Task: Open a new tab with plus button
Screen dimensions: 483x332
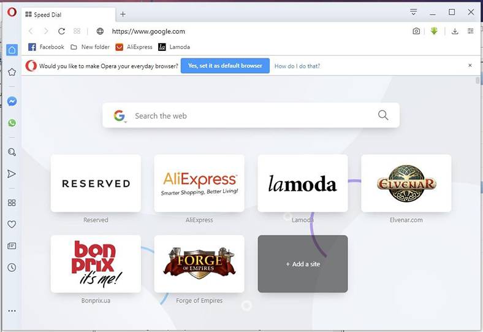Action: click(123, 14)
